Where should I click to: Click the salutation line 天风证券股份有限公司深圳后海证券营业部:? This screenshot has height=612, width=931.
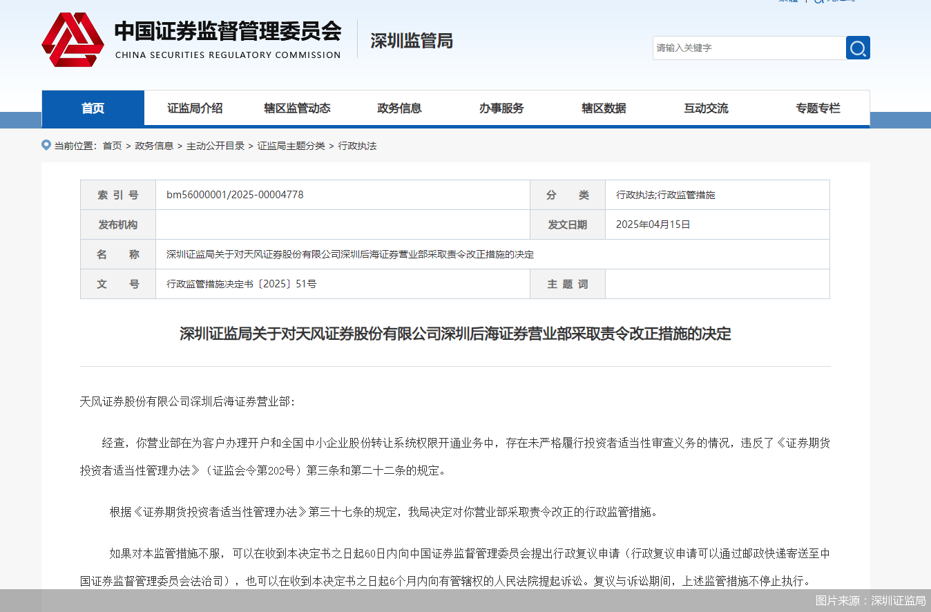188,401
